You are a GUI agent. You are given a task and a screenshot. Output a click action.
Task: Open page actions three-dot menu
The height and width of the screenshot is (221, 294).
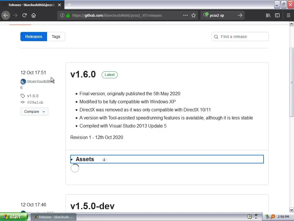pos(185,16)
